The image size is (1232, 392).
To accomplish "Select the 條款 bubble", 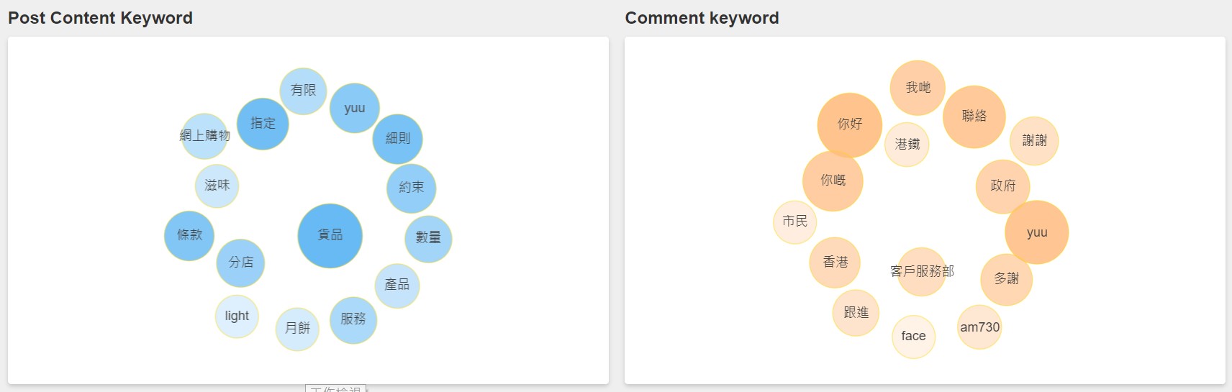I will pyautogui.click(x=189, y=236).
